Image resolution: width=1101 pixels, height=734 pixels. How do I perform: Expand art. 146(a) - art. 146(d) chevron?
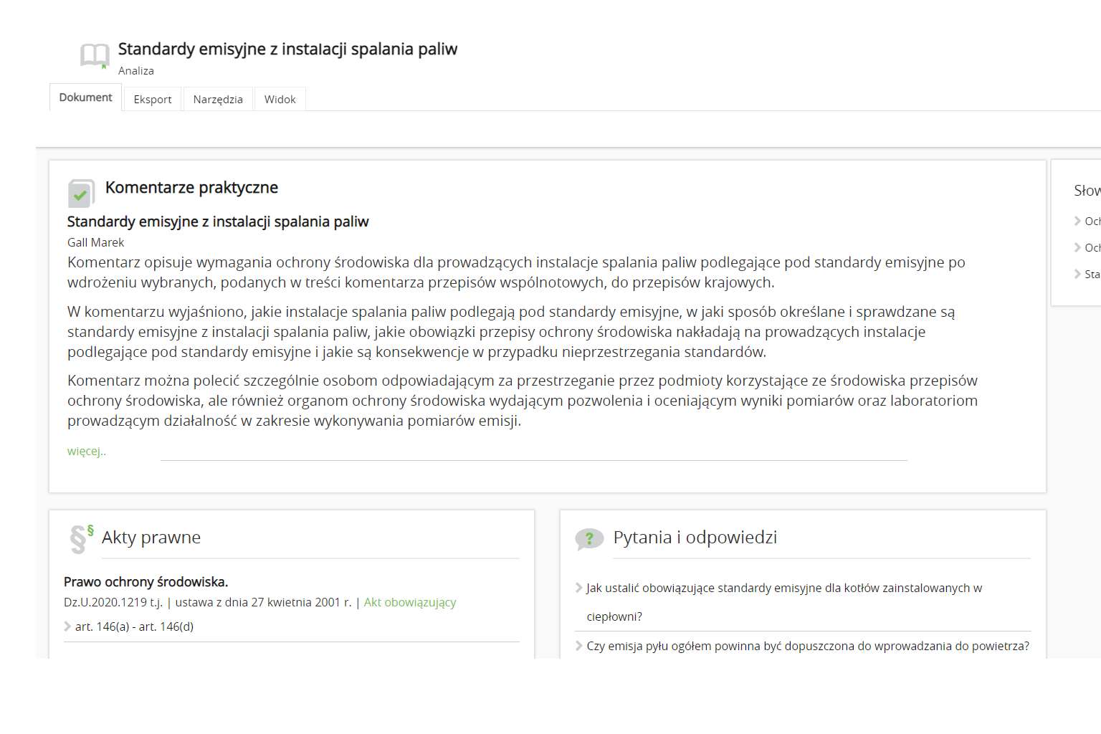pos(67,626)
